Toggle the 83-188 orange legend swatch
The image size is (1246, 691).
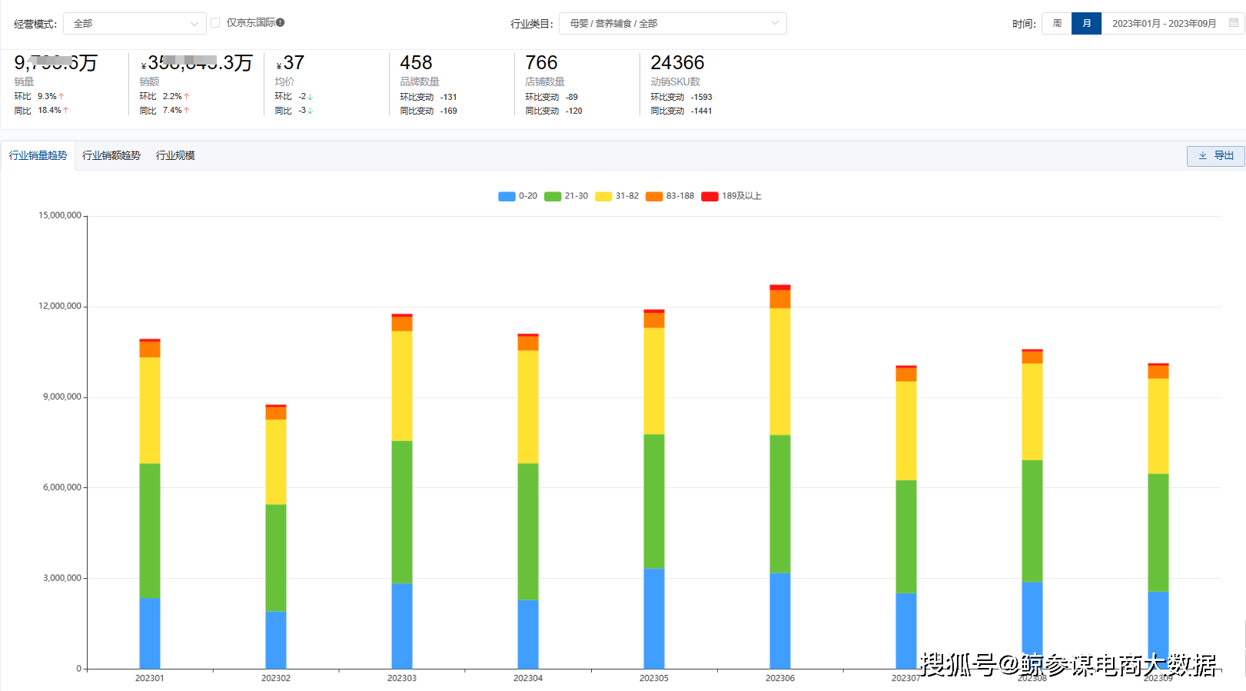(x=654, y=197)
